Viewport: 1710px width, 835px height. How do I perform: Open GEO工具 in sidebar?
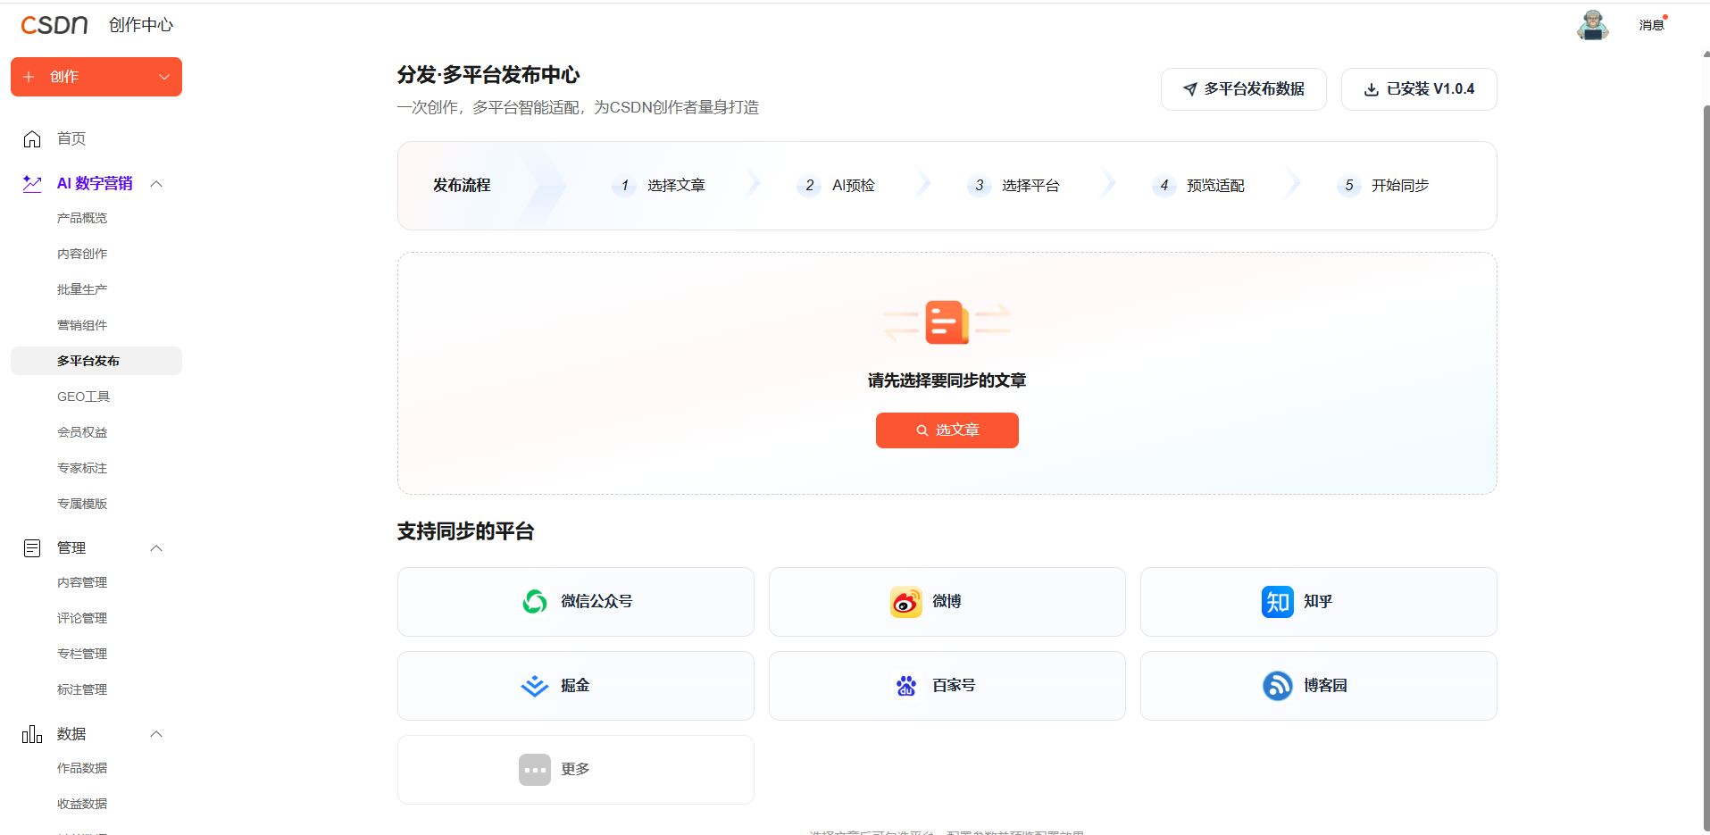pos(84,397)
